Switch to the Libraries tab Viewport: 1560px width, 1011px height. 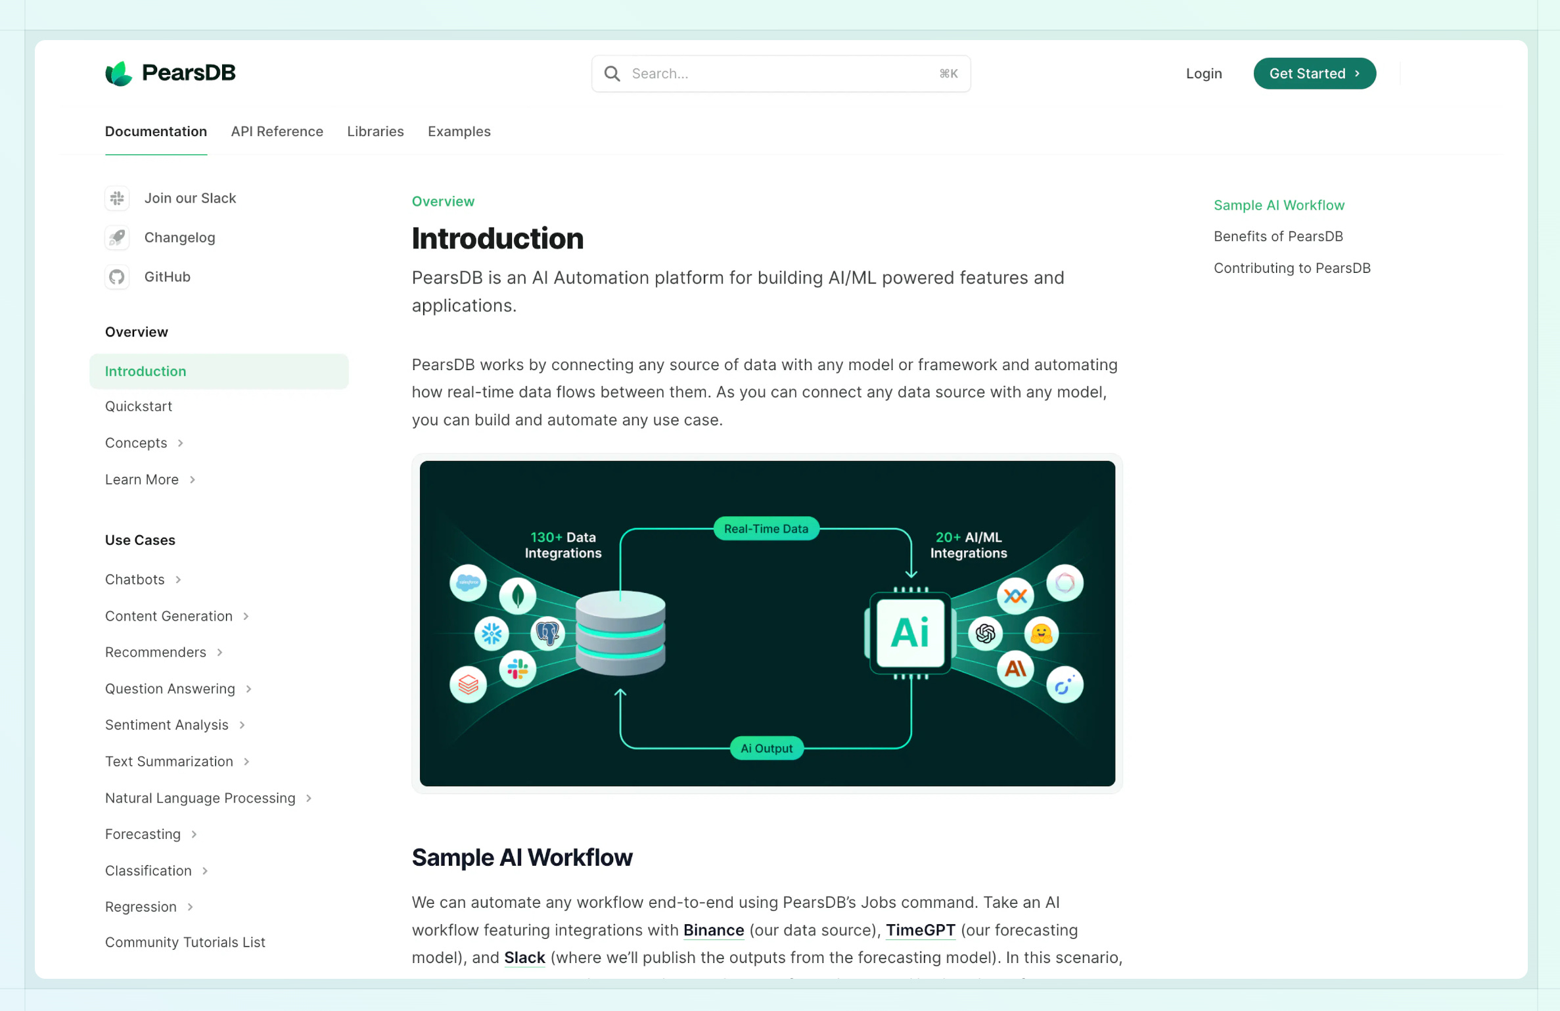(x=375, y=131)
